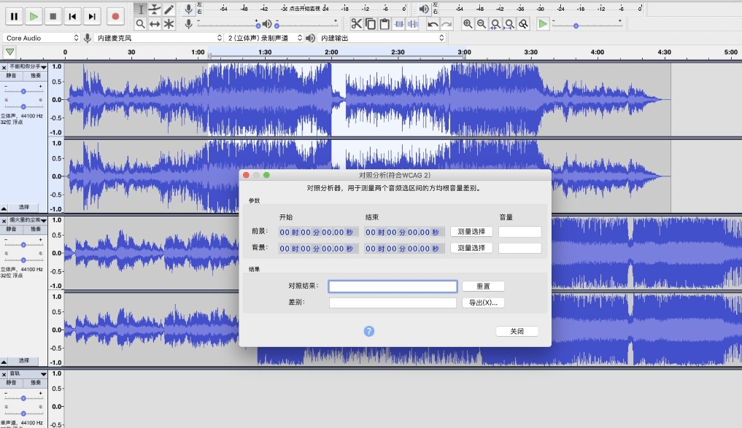Solo the 不能和你分手 track (独奏)
Screen dimensions: 742x428
(x=36, y=76)
